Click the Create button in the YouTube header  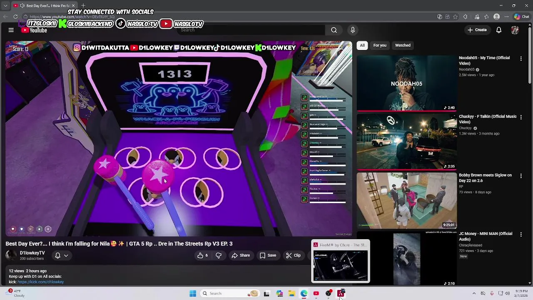477,30
